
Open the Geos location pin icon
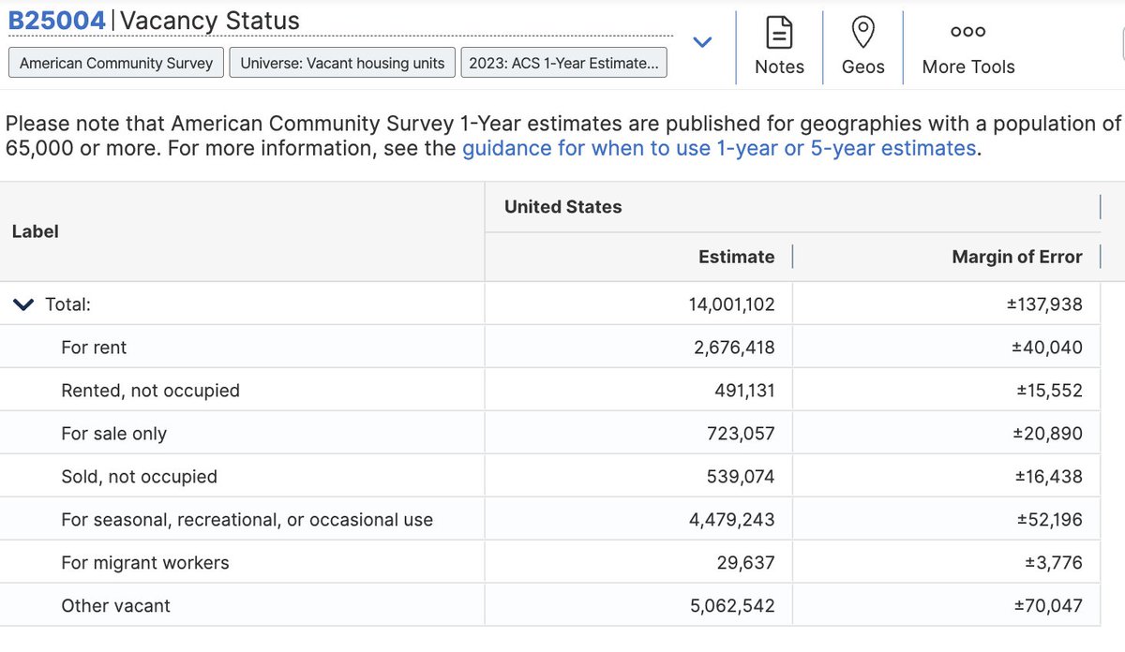[x=862, y=33]
